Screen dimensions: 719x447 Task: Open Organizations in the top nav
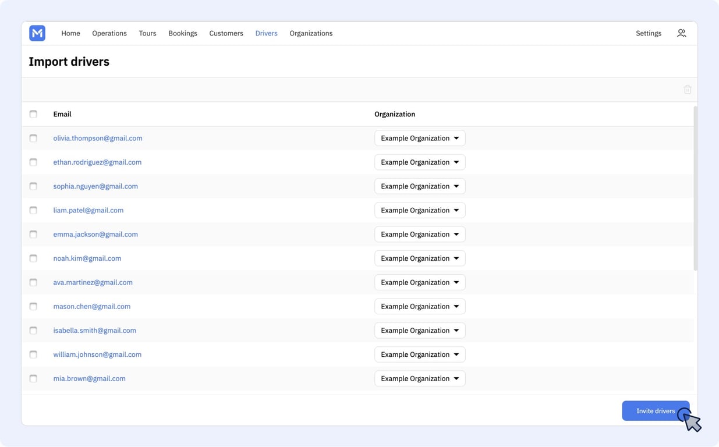click(x=311, y=33)
